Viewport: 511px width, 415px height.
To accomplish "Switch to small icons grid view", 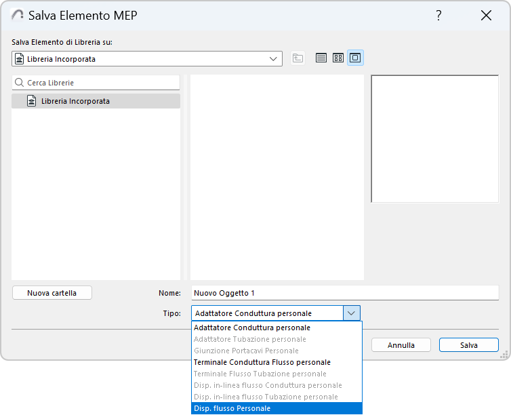I will 338,58.
